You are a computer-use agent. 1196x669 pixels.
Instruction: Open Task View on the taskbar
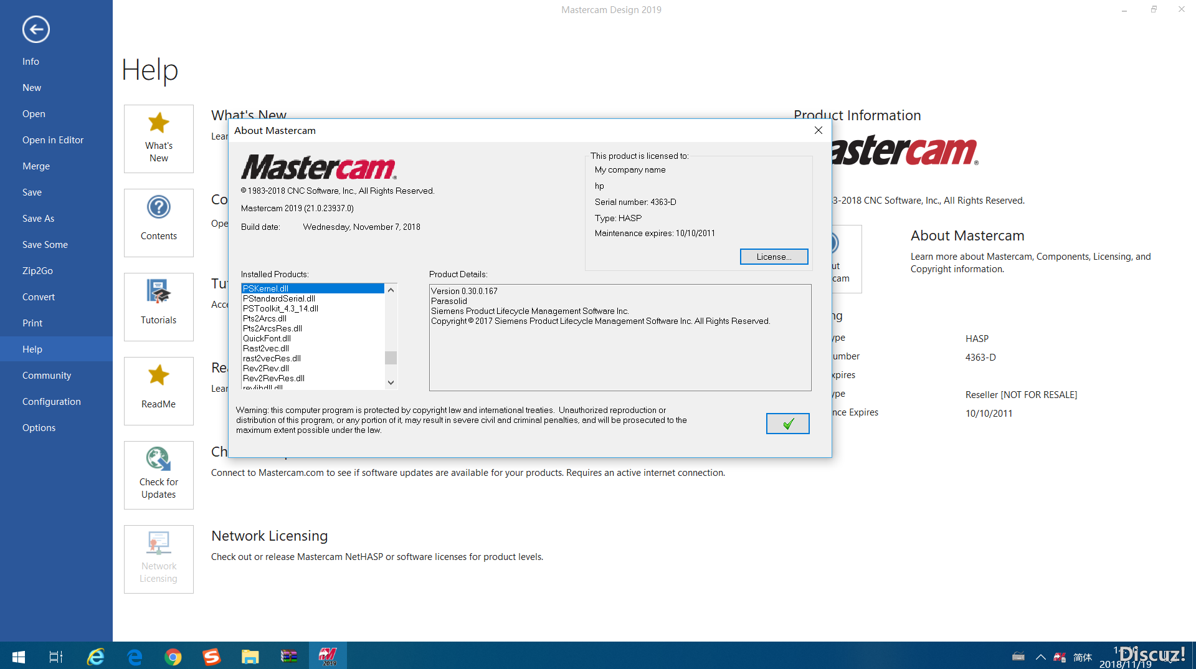pyautogui.click(x=56, y=657)
